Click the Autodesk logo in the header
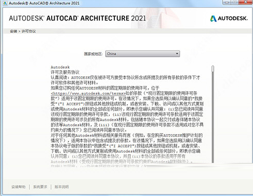Image resolution: width=253 pixels, height=196 pixels. point(229,19)
